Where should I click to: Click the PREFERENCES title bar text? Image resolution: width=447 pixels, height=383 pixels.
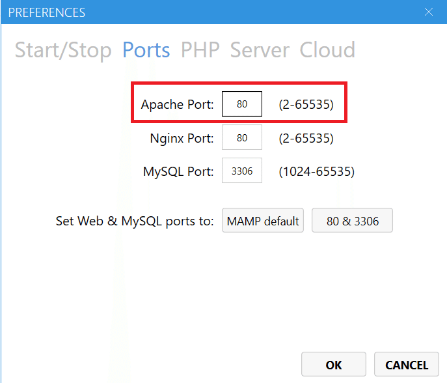(47, 12)
